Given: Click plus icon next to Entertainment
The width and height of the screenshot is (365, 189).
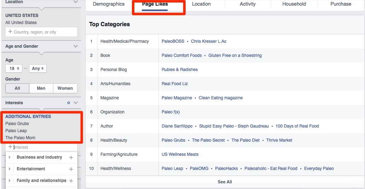Looking at the screenshot, I should pos(71,169).
